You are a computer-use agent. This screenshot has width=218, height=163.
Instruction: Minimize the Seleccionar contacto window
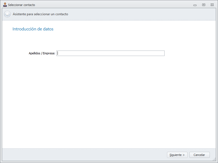[195, 5]
